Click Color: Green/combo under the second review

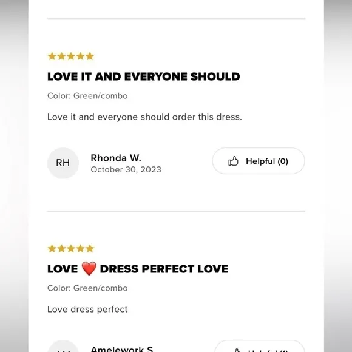(x=87, y=288)
